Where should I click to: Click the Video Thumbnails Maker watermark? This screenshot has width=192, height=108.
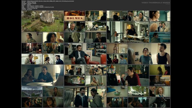(156, 3)
